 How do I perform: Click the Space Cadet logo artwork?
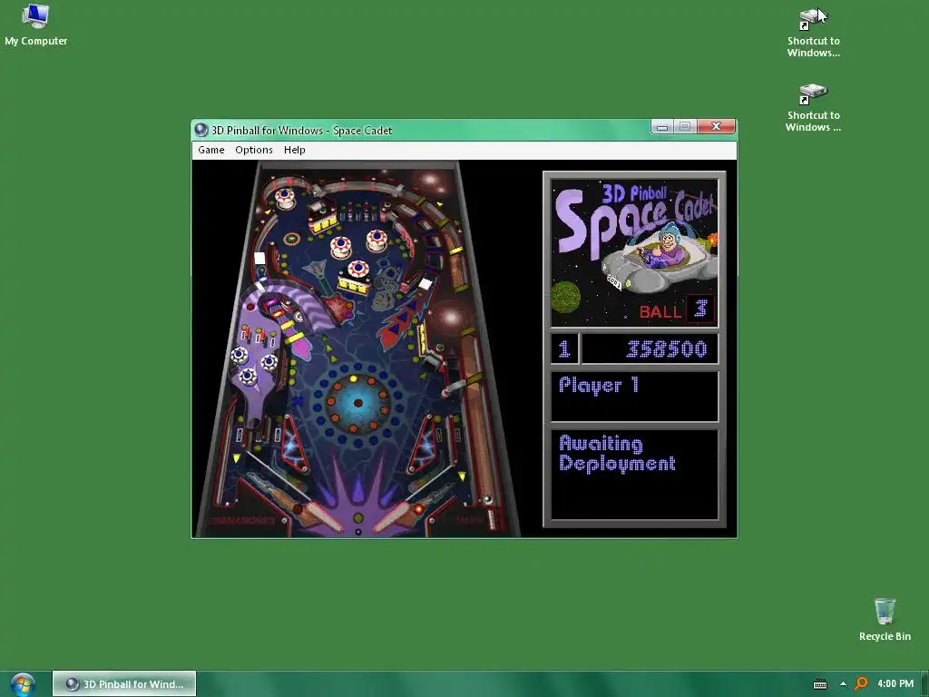point(634,253)
